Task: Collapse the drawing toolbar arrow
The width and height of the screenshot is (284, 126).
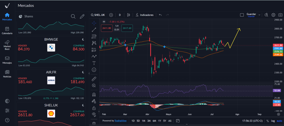Action: pyautogui.click(x=99, y=111)
